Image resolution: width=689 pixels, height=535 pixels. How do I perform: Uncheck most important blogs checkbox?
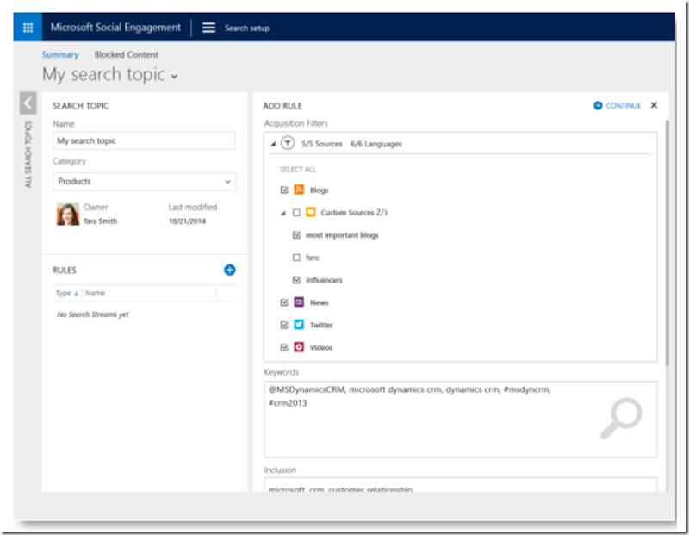296,234
